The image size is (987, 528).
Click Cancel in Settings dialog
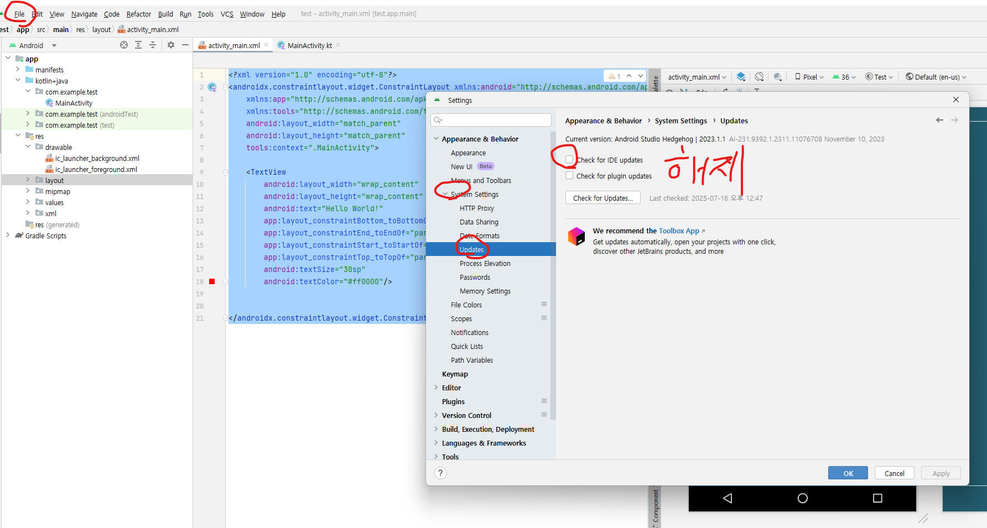(x=894, y=473)
